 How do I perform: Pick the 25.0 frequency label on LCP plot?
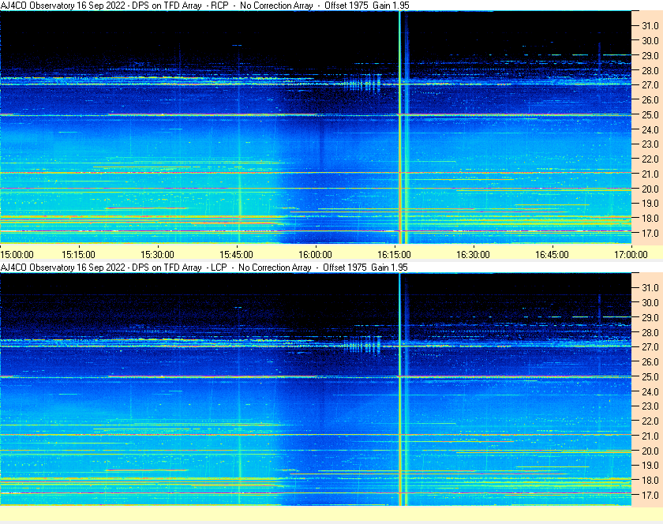pyautogui.click(x=650, y=376)
